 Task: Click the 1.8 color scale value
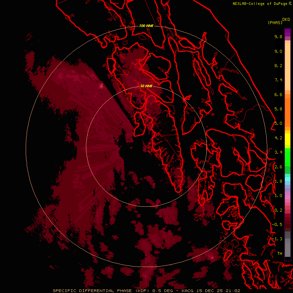point(278,181)
